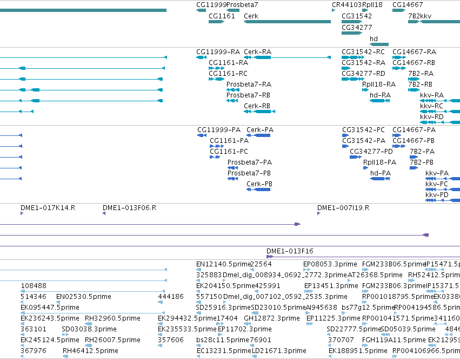This screenshot has width=460, height=359.
Task: Click the CG11999 gene label
Action: point(211,5)
